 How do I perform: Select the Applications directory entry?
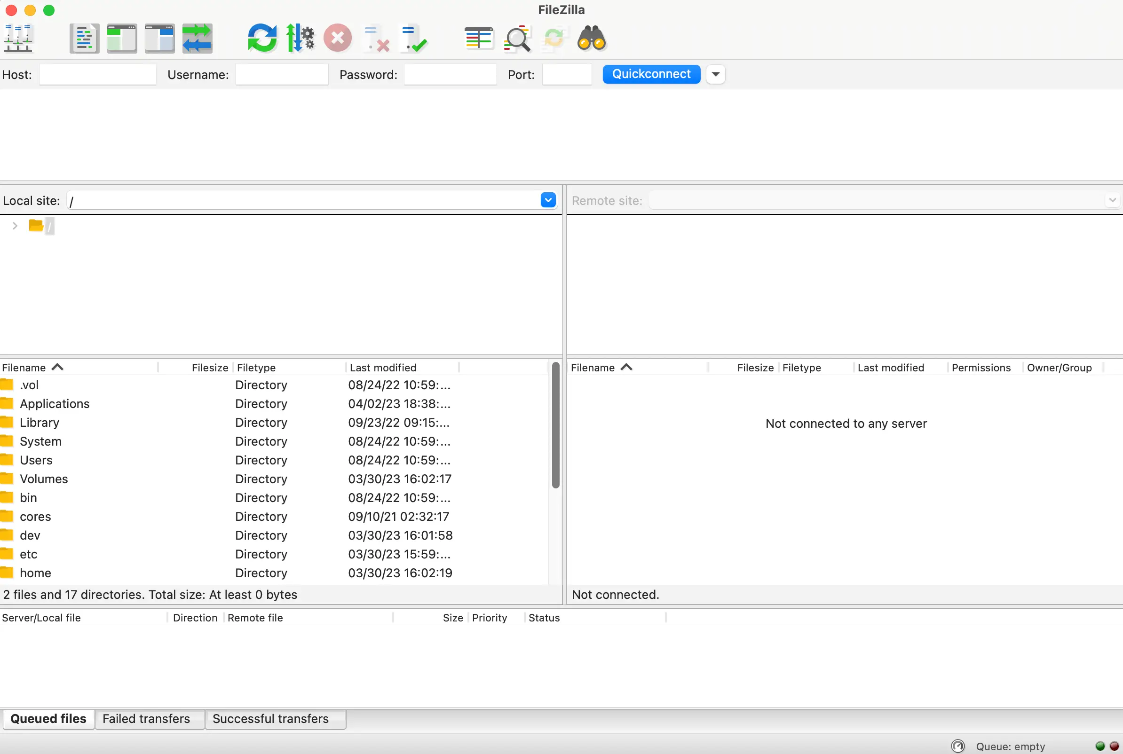pyautogui.click(x=54, y=403)
